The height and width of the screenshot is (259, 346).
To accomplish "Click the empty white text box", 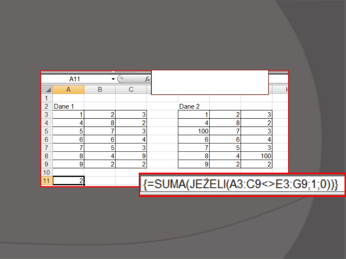I will [x=210, y=82].
